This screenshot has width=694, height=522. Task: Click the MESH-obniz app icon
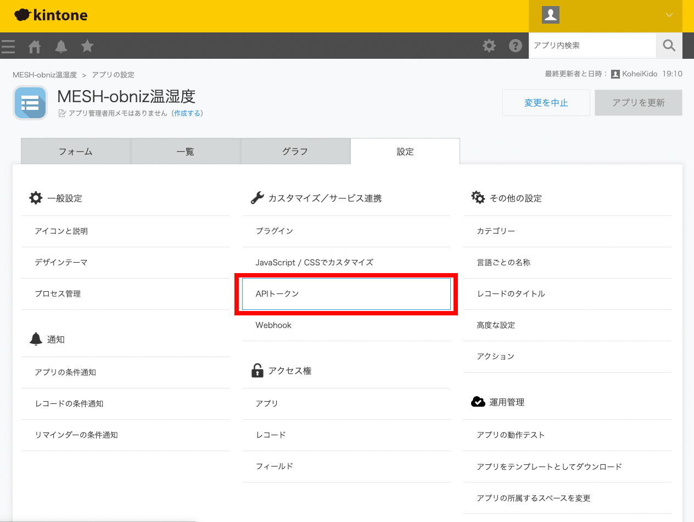[30, 103]
